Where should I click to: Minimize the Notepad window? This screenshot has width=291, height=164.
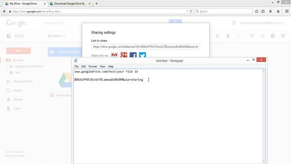pyautogui.click(x=248, y=60)
